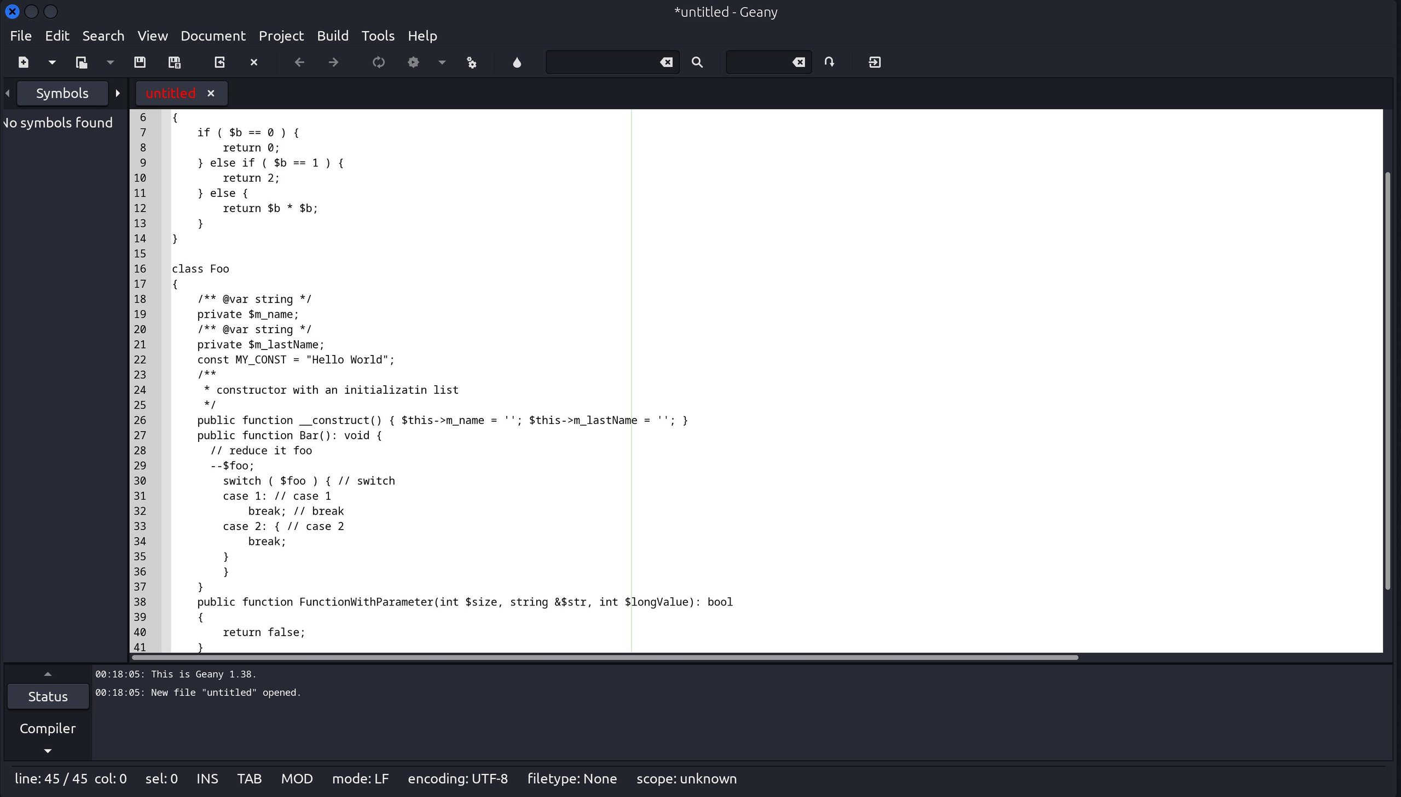
Task: Save the current file via toolbar
Action: pos(140,62)
